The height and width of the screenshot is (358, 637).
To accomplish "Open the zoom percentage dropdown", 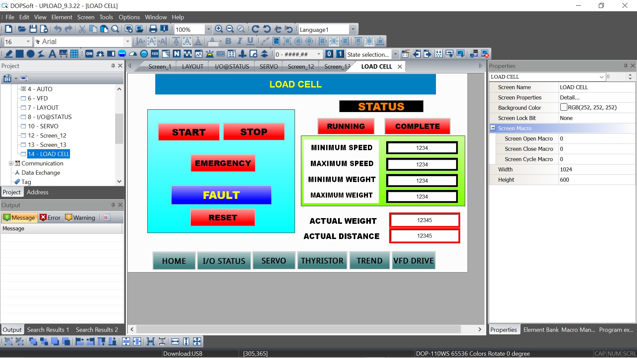I will coord(208,30).
